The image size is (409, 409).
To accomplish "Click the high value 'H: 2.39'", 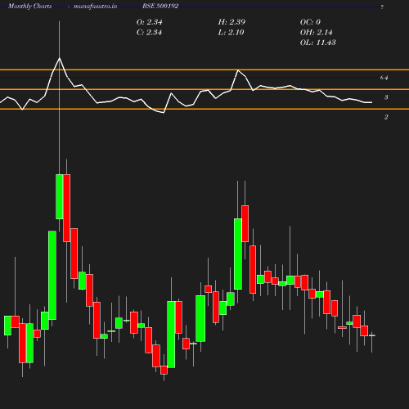I will 231,22.
